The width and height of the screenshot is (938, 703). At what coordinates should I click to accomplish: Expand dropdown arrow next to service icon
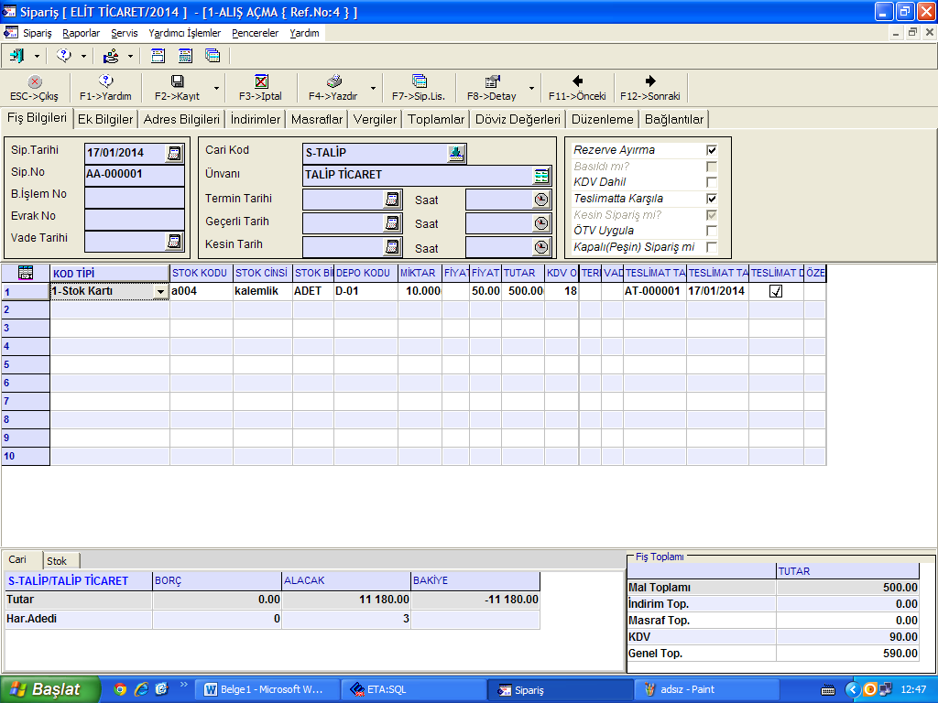point(130,56)
